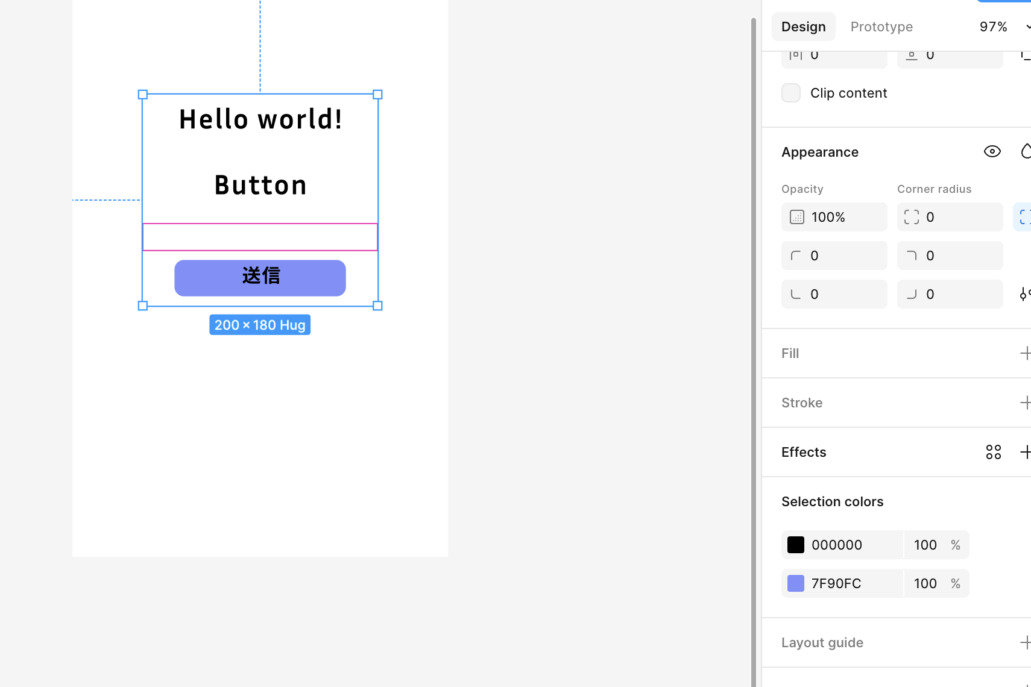Screen dimensions: 1031x687
Task: Select the Hello world! text on canvas
Action: point(260,119)
